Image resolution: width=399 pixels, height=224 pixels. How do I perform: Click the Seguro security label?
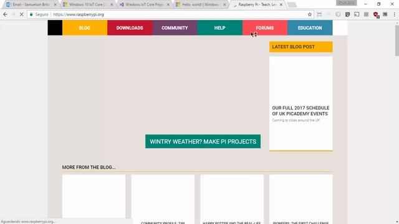[42, 14]
